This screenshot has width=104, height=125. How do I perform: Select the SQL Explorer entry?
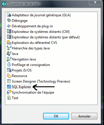pos(21,87)
